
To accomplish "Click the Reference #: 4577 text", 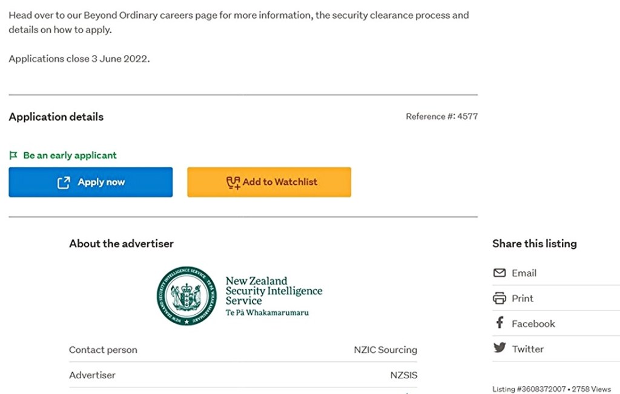I will coord(441,117).
